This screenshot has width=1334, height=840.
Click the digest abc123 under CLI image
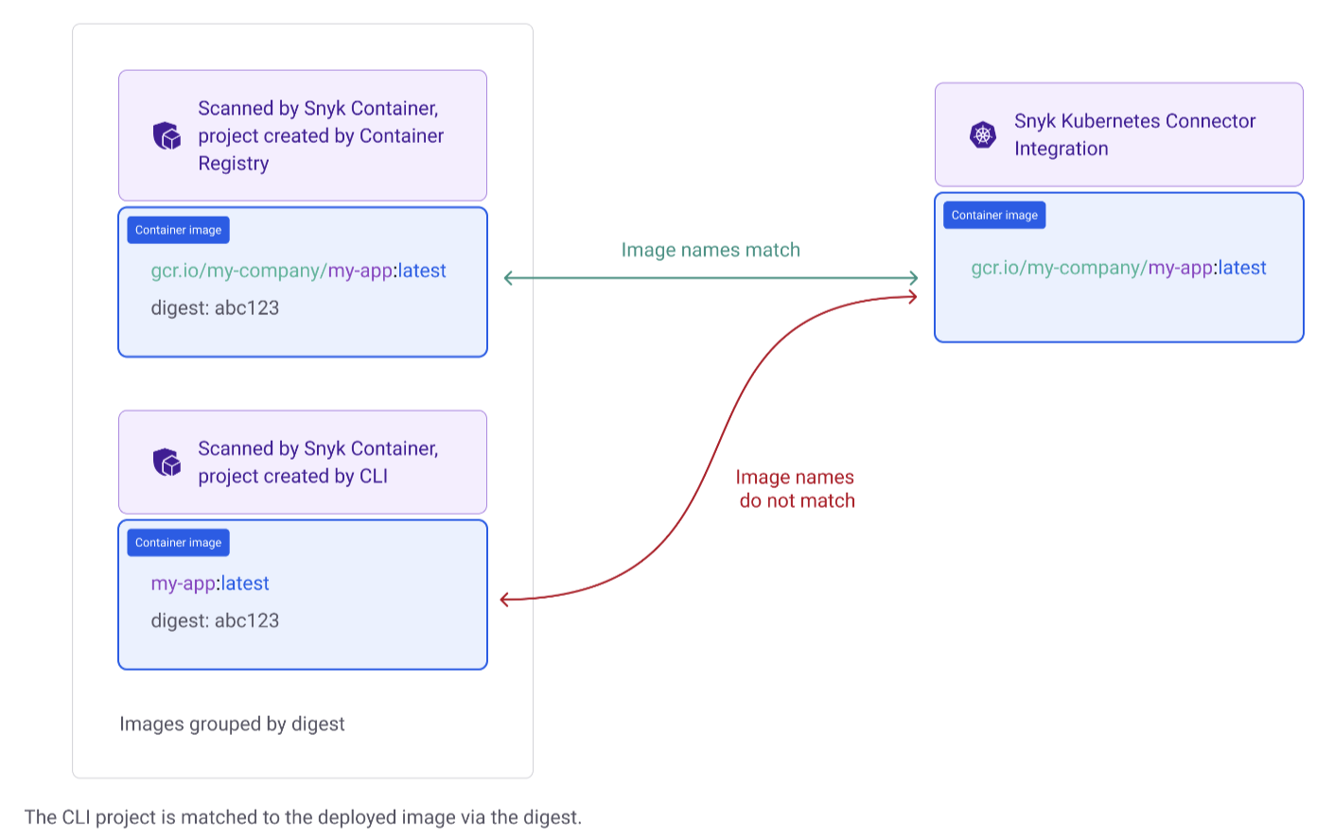[215, 621]
